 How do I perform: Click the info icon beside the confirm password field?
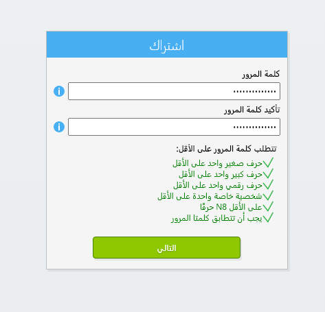(x=59, y=127)
